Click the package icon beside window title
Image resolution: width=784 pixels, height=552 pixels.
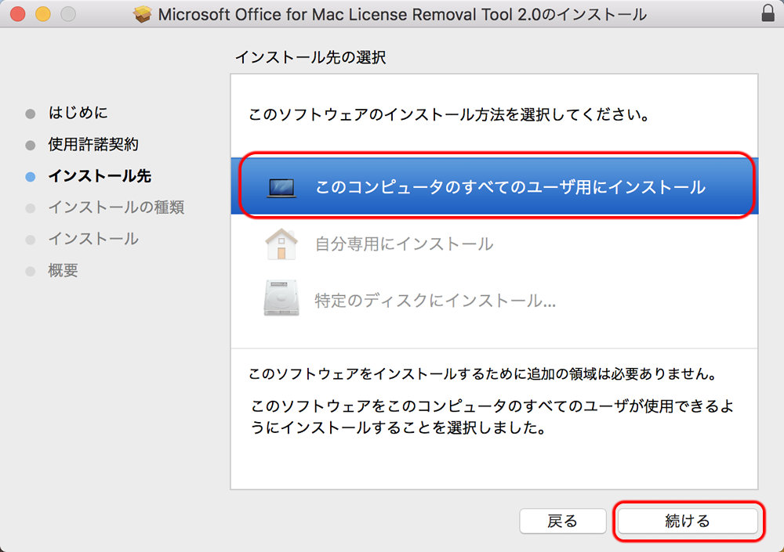tap(143, 14)
